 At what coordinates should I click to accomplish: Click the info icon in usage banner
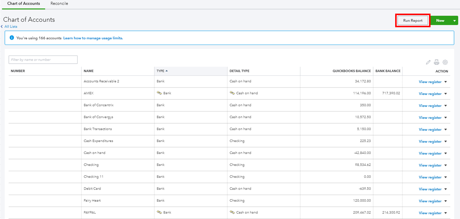pyautogui.click(x=12, y=38)
